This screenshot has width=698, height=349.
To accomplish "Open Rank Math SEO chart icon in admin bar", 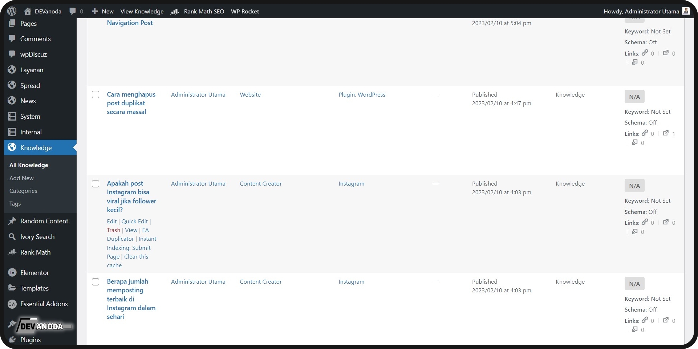I will (175, 11).
